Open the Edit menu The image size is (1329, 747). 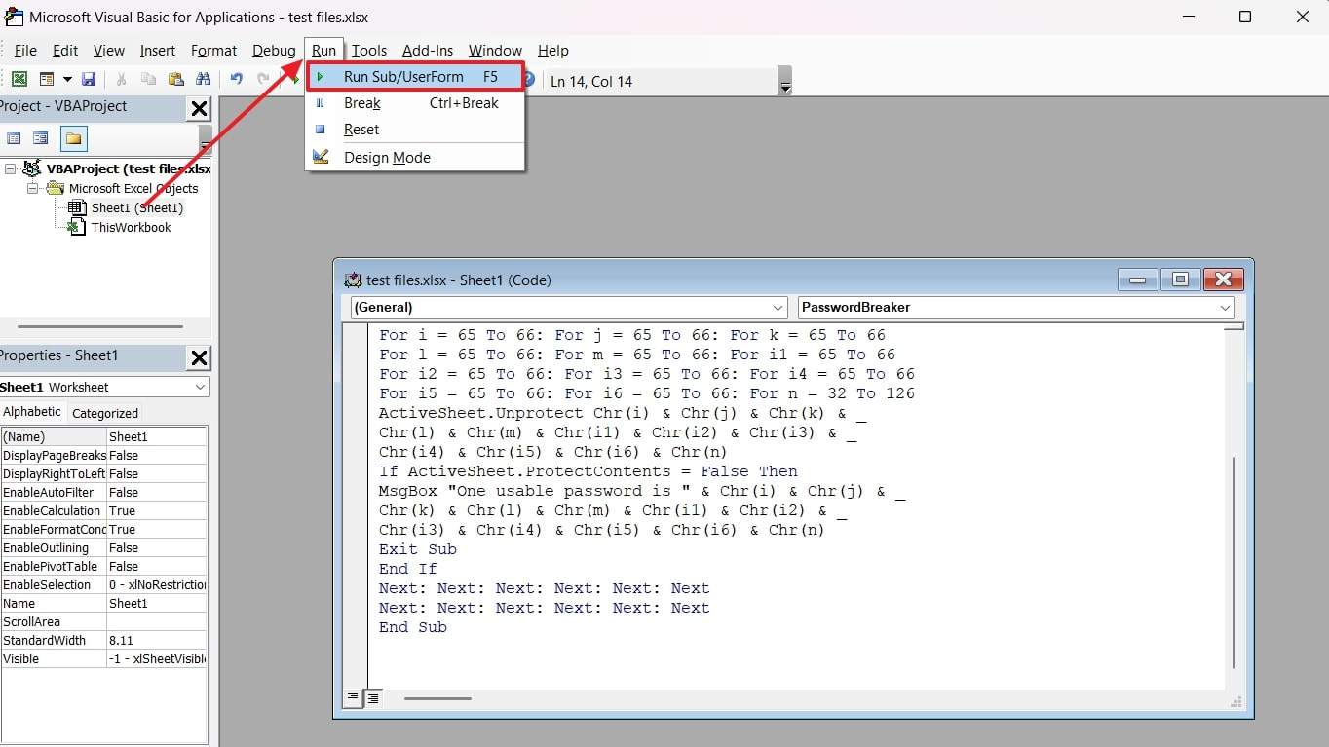[x=65, y=51]
